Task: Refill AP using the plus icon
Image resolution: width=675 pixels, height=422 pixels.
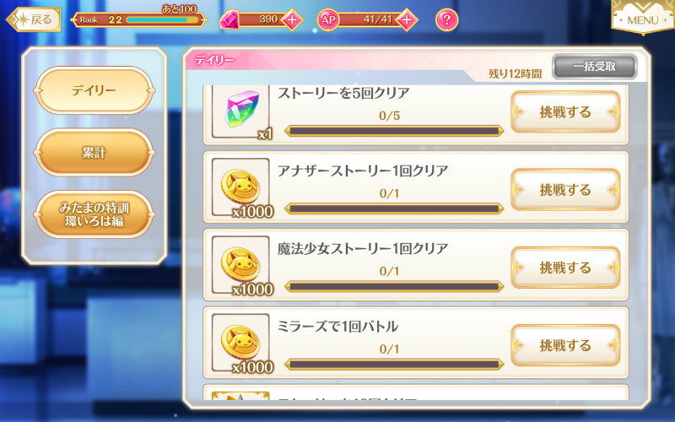Action: 407,19
